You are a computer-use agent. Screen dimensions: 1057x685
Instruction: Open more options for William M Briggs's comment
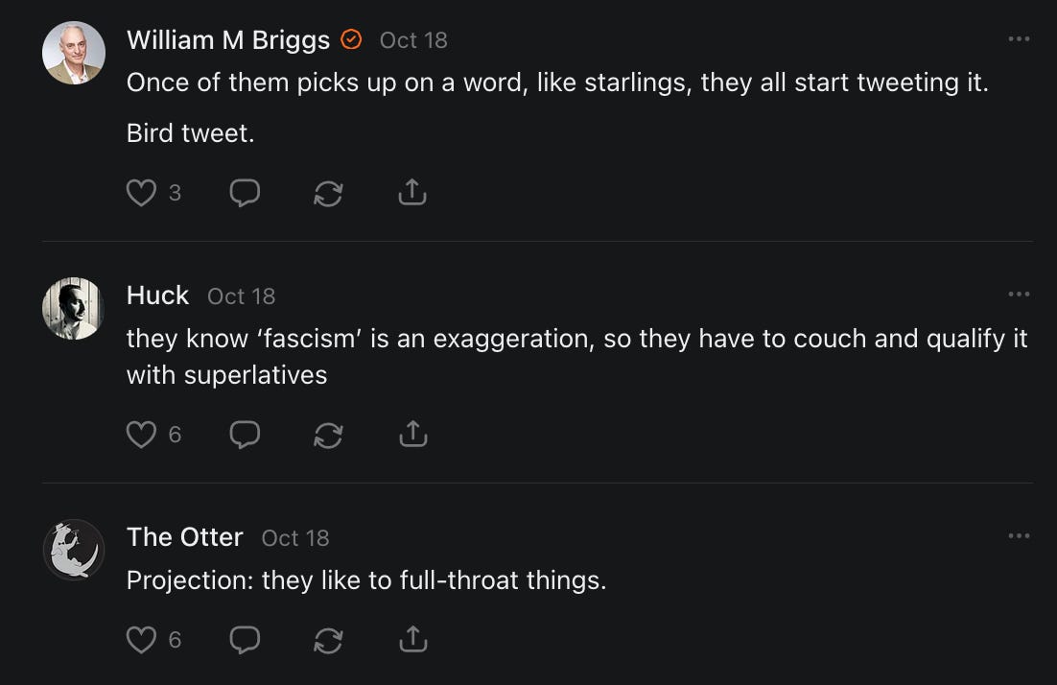[1019, 39]
